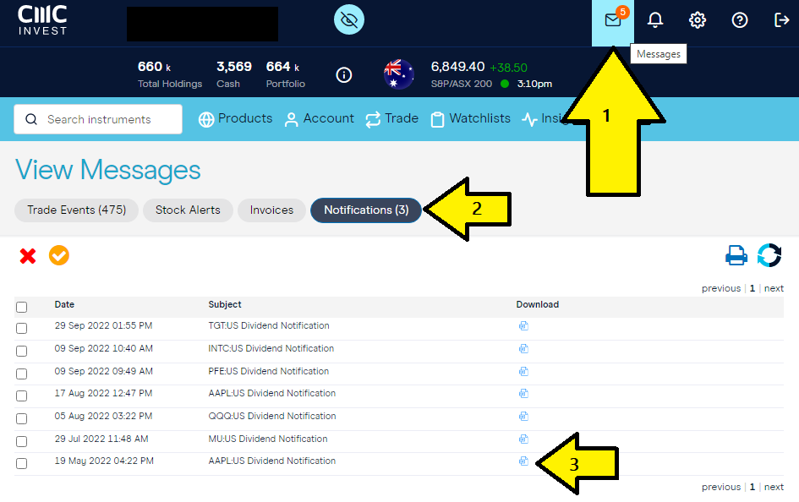Click 'QQQ:US Dividend Notification' subject

tap(272, 417)
